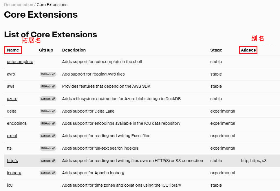Open the excel GitHub link badge
The width and height of the screenshot is (280, 191).
48,136
